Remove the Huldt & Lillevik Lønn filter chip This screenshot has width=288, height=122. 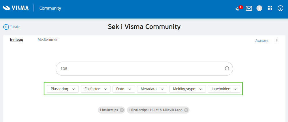[186, 110]
